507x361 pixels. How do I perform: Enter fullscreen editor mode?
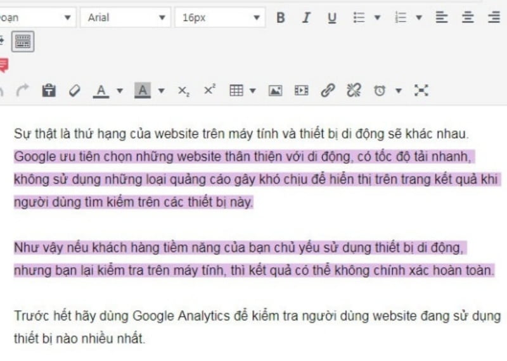pos(421,91)
